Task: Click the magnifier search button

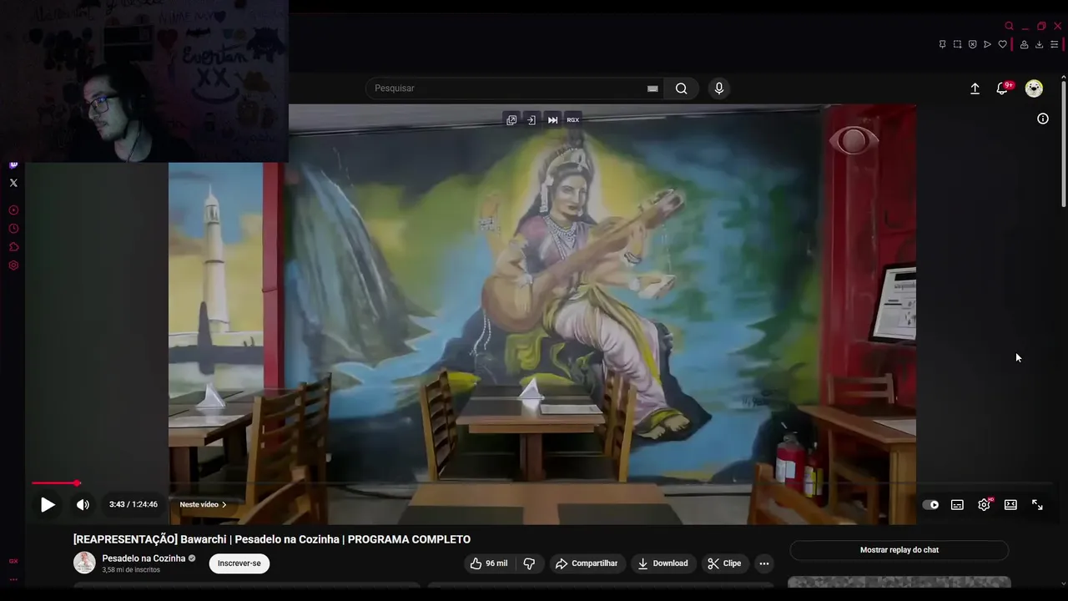Action: [682, 88]
